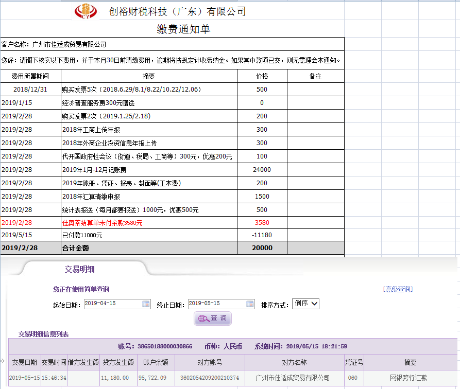Select the red price 3580 cell
This screenshot has height=389, width=460.
point(262,223)
